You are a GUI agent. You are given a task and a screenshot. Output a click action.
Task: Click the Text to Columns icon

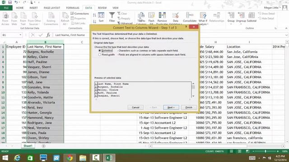click(141, 18)
